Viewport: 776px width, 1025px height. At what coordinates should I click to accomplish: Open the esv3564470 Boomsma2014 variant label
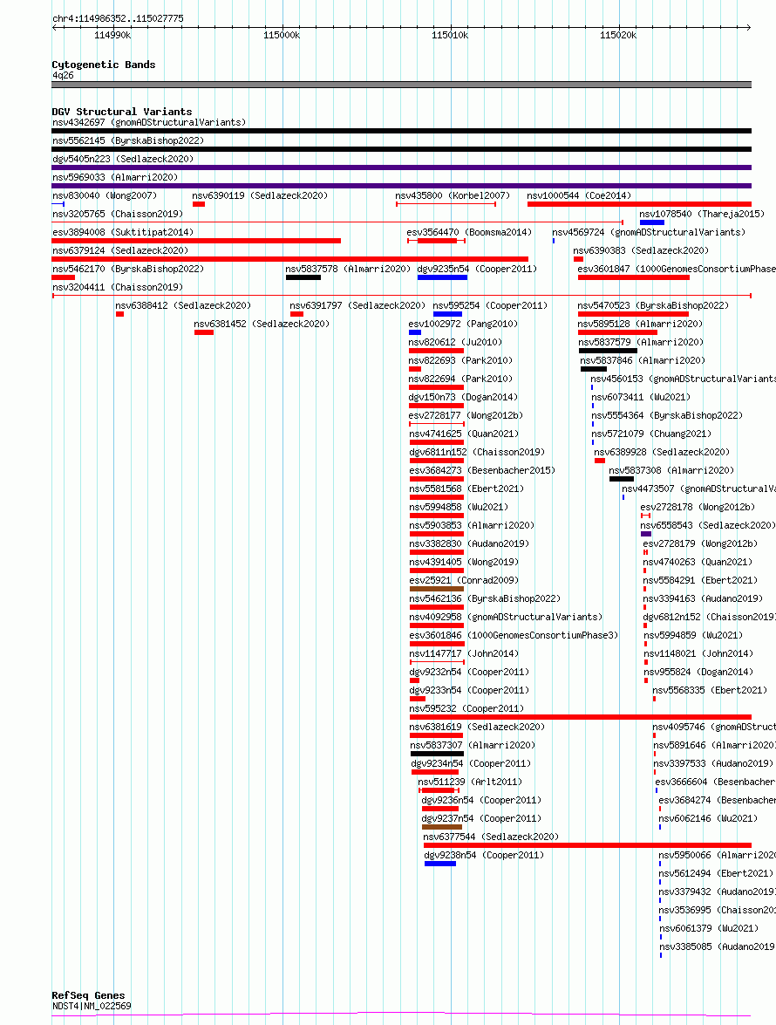[469, 232]
